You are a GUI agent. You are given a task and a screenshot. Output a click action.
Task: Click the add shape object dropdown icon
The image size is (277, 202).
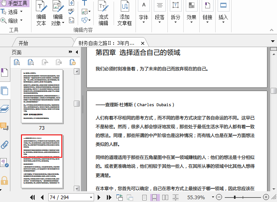point(86,20)
